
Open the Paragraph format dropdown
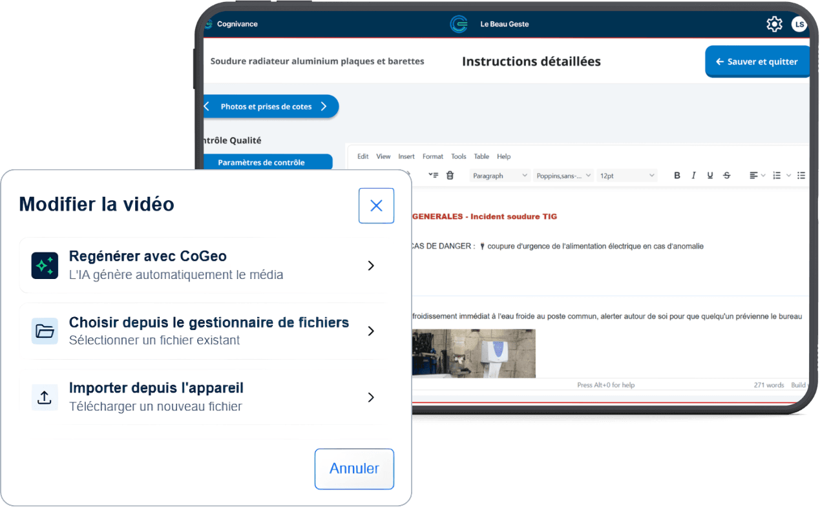click(499, 176)
